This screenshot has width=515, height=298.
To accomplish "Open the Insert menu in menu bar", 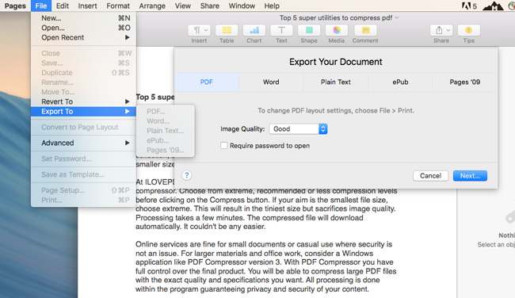I will click(87, 6).
